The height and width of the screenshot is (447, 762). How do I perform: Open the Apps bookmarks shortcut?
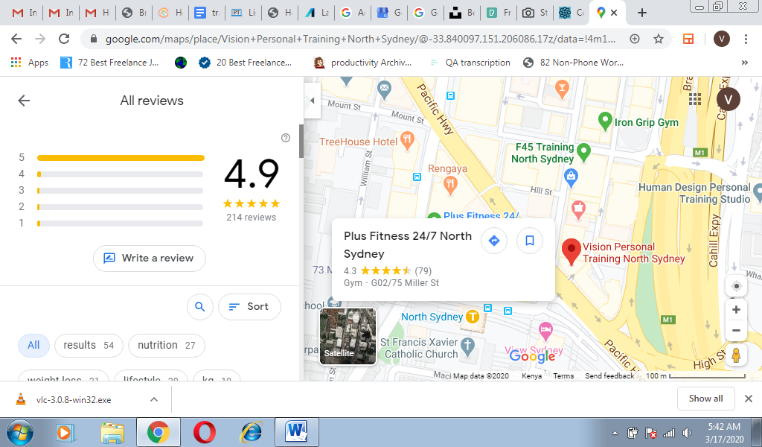[30, 63]
